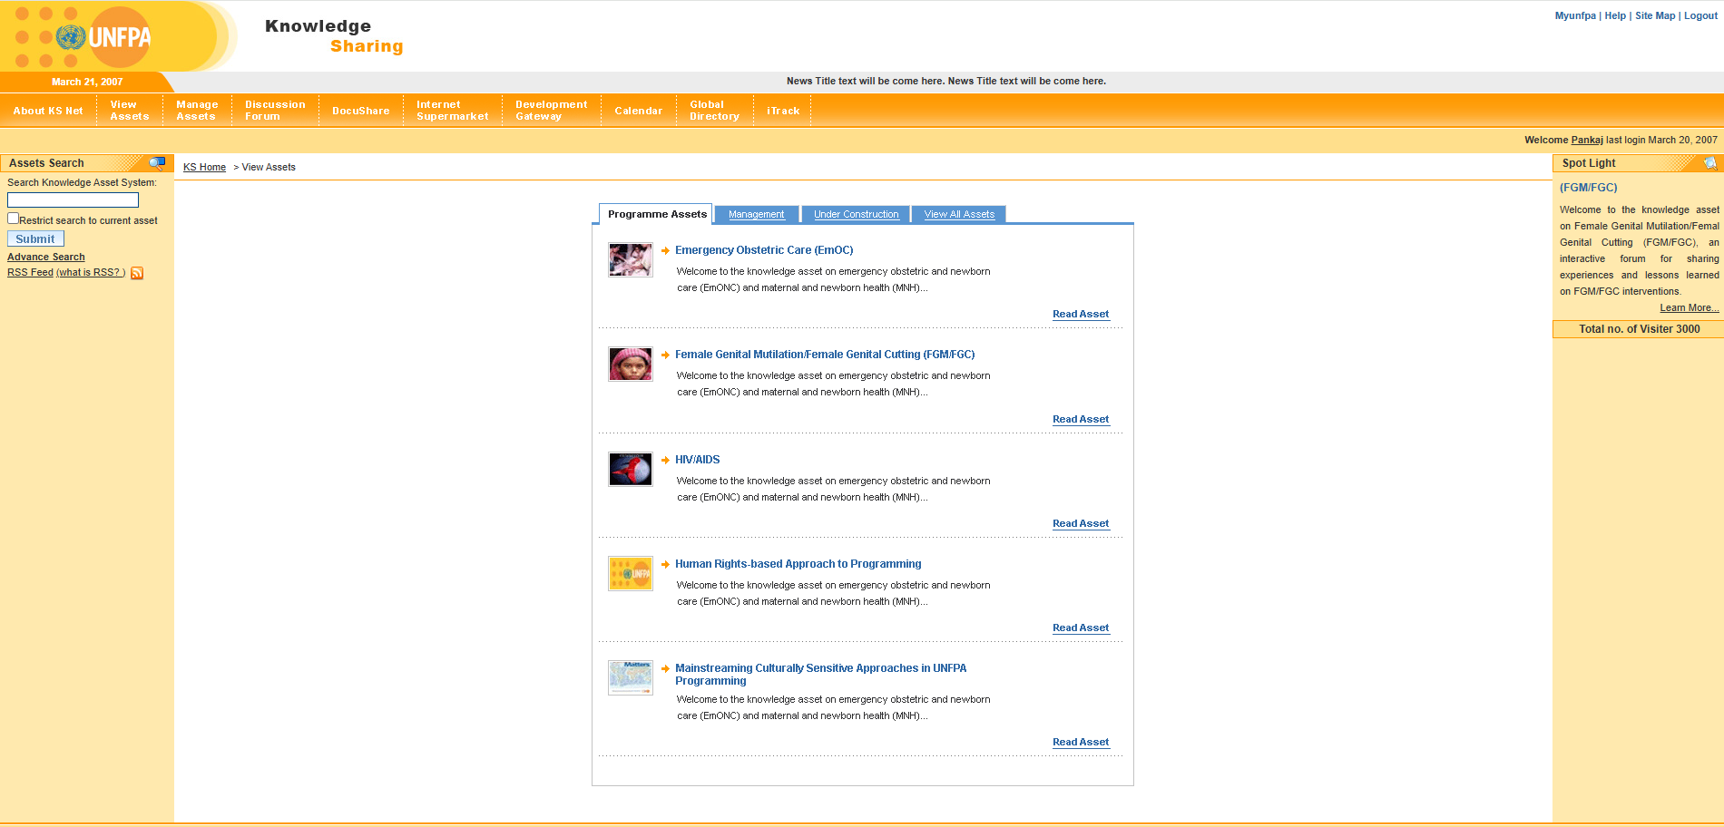Open the View All Assets tab
This screenshot has width=1724, height=827.
959,215
